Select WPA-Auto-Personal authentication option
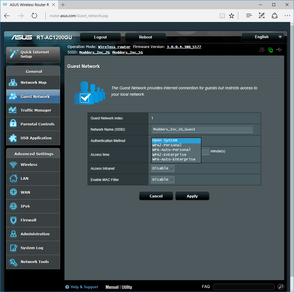Screen dimensions: 294x292 (x=176, y=150)
